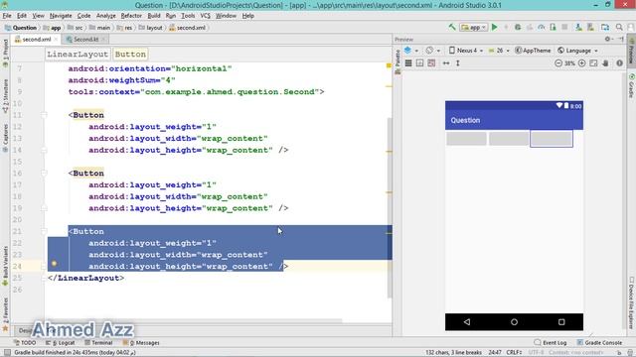636x357 pixels.
Task: Collapse the first Button tag fold marker on line 11
Action: tap(44, 115)
